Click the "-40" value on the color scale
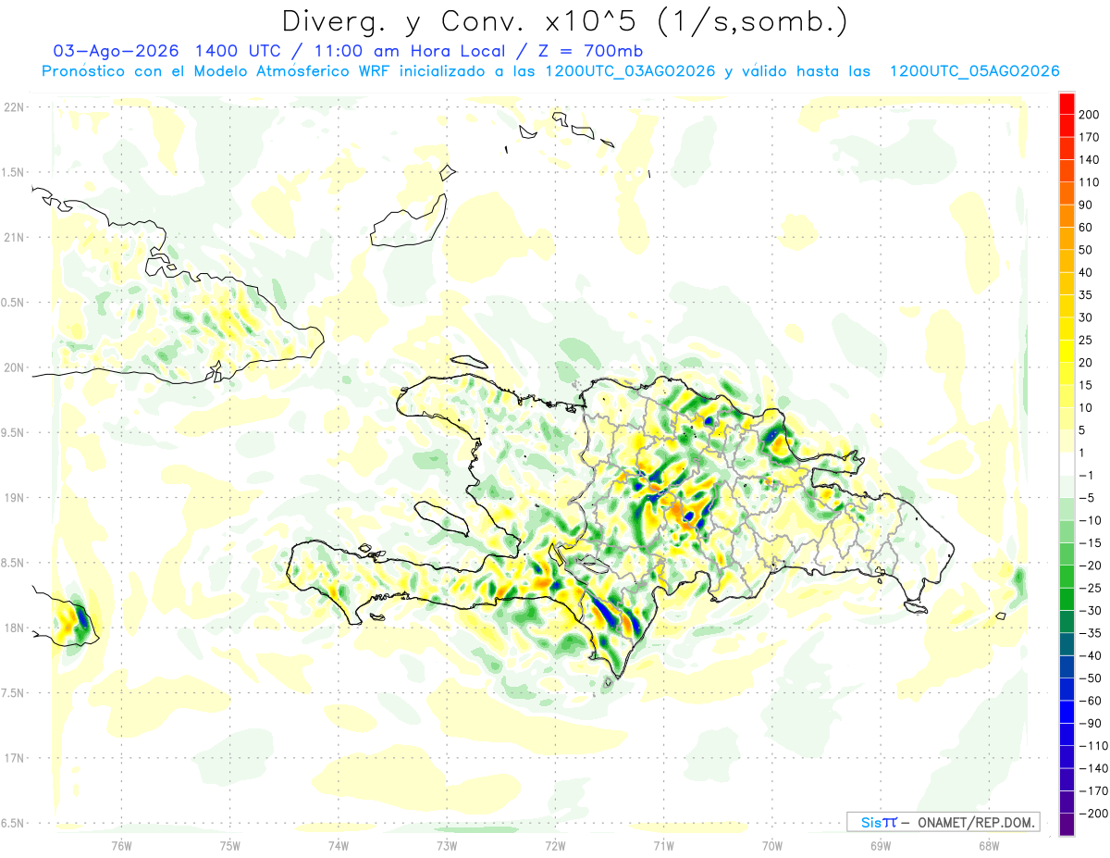The height and width of the screenshot is (858, 1110). point(1091,655)
